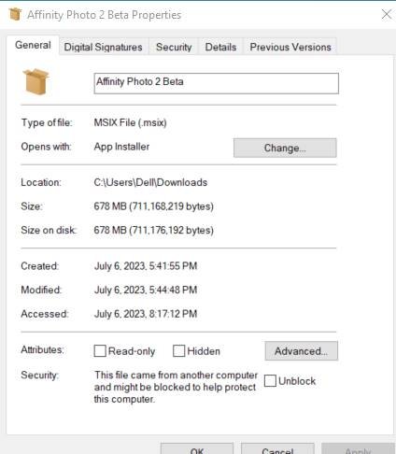The width and height of the screenshot is (396, 454).
Task: Enable the Read-only attribute checkbox
Action: [x=100, y=351]
